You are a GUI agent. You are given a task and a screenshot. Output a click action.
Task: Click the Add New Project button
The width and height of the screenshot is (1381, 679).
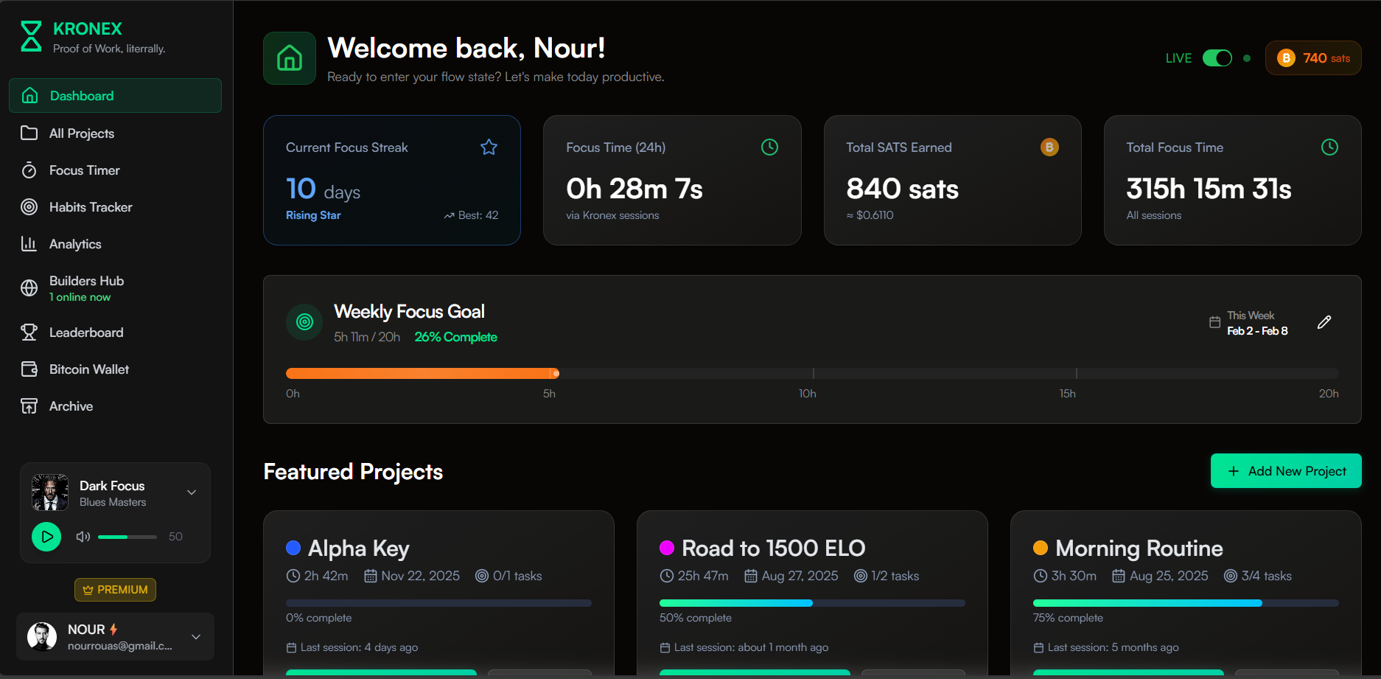click(1285, 471)
